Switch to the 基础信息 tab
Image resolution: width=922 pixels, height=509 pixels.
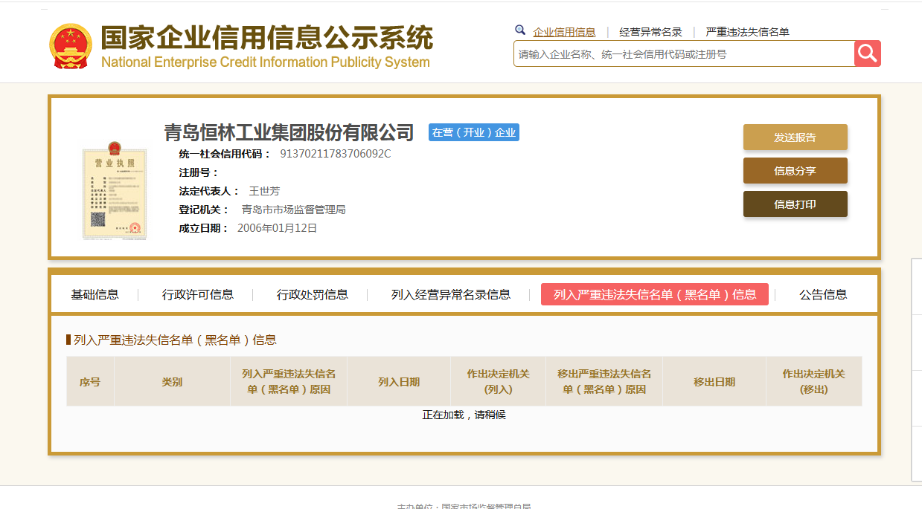(95, 294)
